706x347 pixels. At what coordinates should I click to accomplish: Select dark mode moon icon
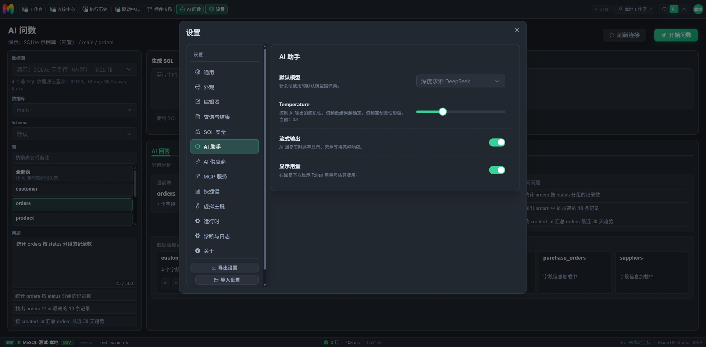click(674, 9)
